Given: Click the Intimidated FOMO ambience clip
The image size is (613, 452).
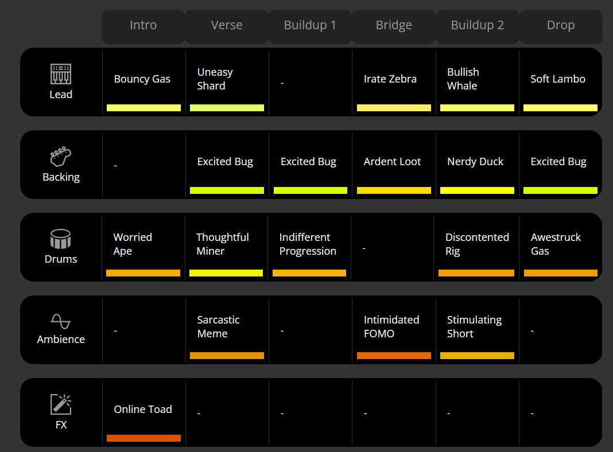Looking at the screenshot, I should 391,327.
